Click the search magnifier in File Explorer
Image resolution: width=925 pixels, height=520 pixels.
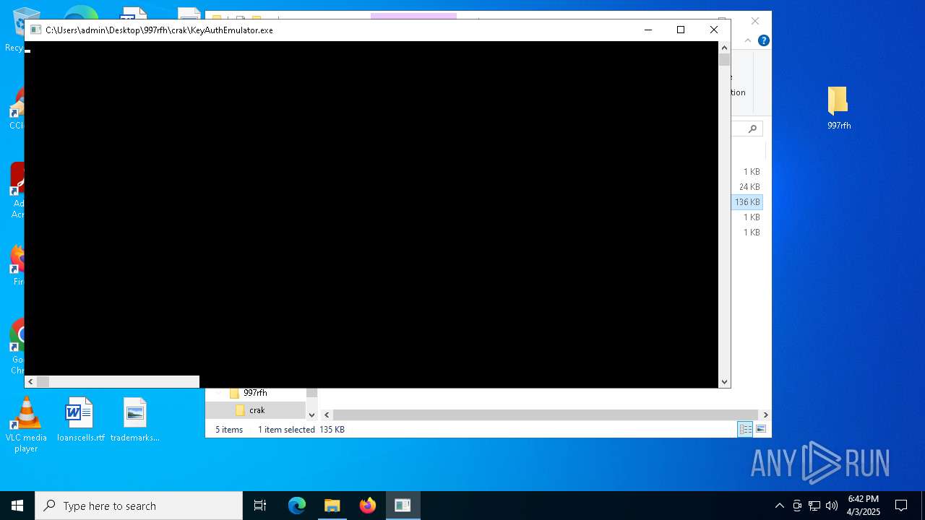click(752, 129)
